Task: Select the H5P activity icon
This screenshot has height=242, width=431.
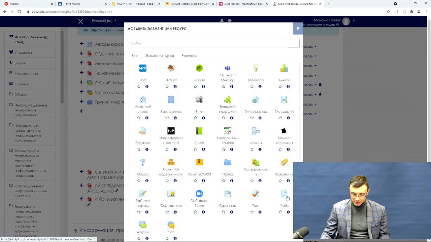Action: (x=143, y=68)
